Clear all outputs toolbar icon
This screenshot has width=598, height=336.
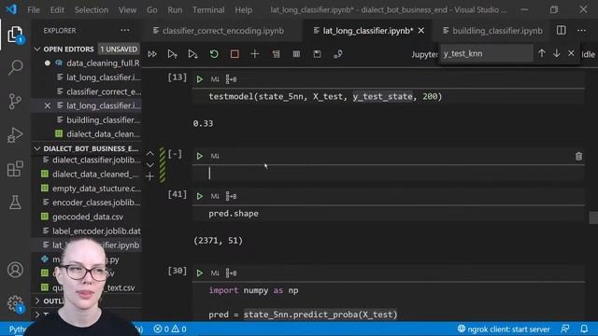click(276, 54)
